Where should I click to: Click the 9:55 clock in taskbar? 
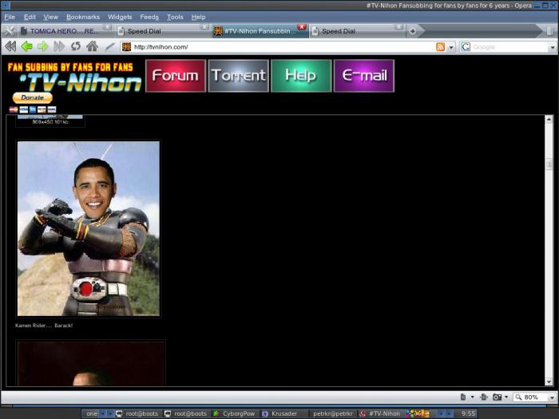(x=468, y=413)
